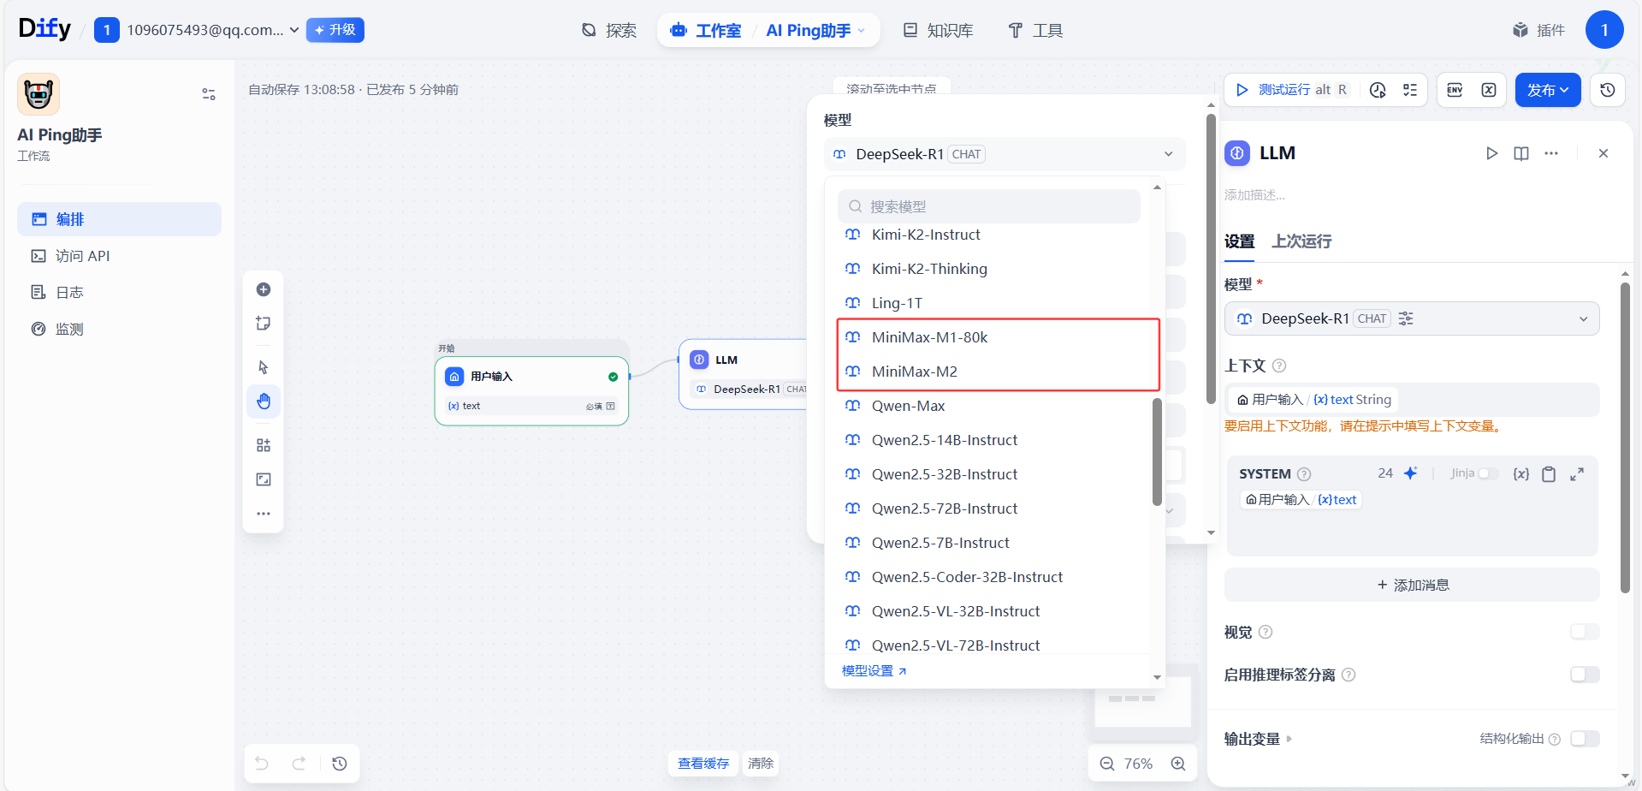The height and width of the screenshot is (791, 1642).
Task: Click the add node plus icon
Action: coord(264,289)
